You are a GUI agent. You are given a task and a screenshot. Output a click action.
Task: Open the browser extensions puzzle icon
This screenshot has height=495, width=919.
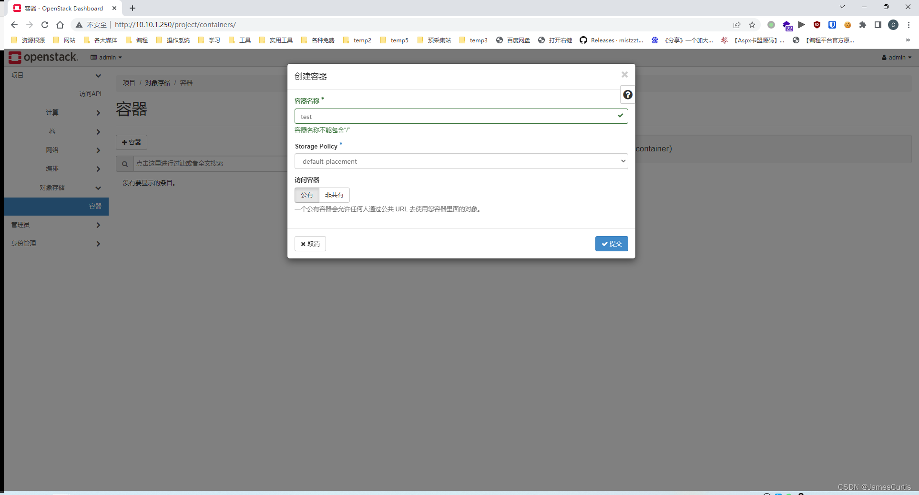[862, 25]
